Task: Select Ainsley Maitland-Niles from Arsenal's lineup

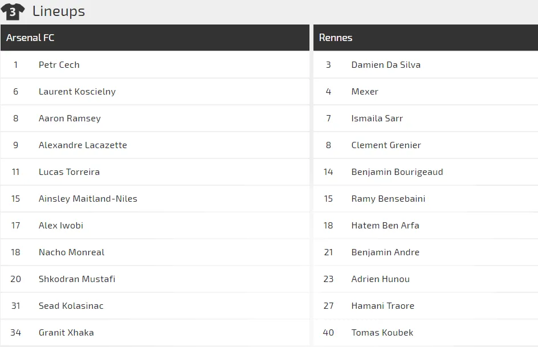Action: click(x=88, y=199)
